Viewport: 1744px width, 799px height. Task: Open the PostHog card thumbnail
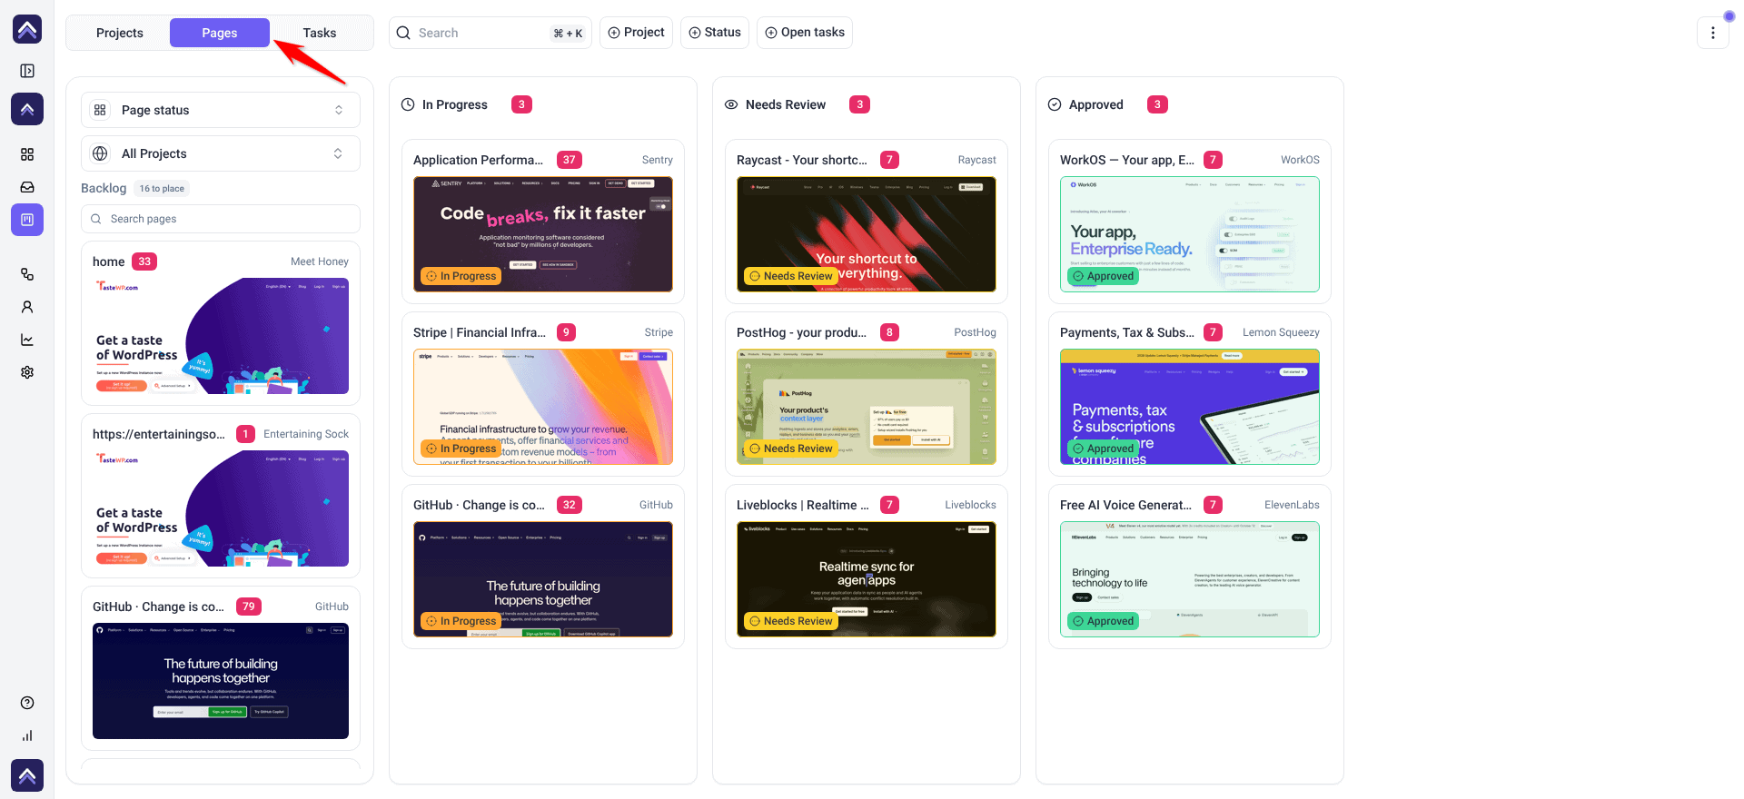(x=867, y=407)
